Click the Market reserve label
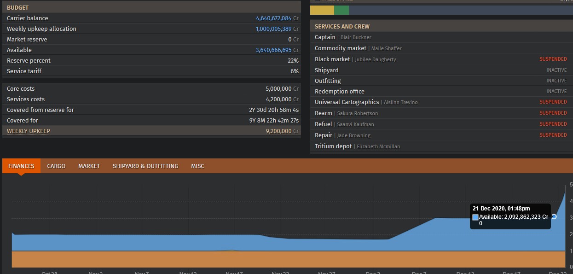The height and width of the screenshot is (274, 573). [x=27, y=40]
